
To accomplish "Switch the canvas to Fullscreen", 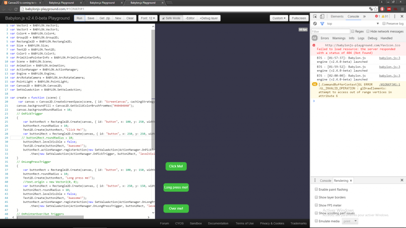I will [x=299, y=18].
